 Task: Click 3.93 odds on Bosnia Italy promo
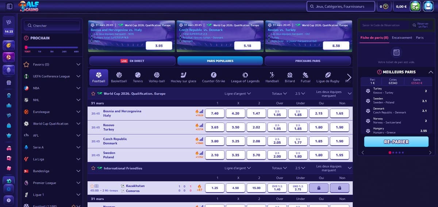click(159, 46)
